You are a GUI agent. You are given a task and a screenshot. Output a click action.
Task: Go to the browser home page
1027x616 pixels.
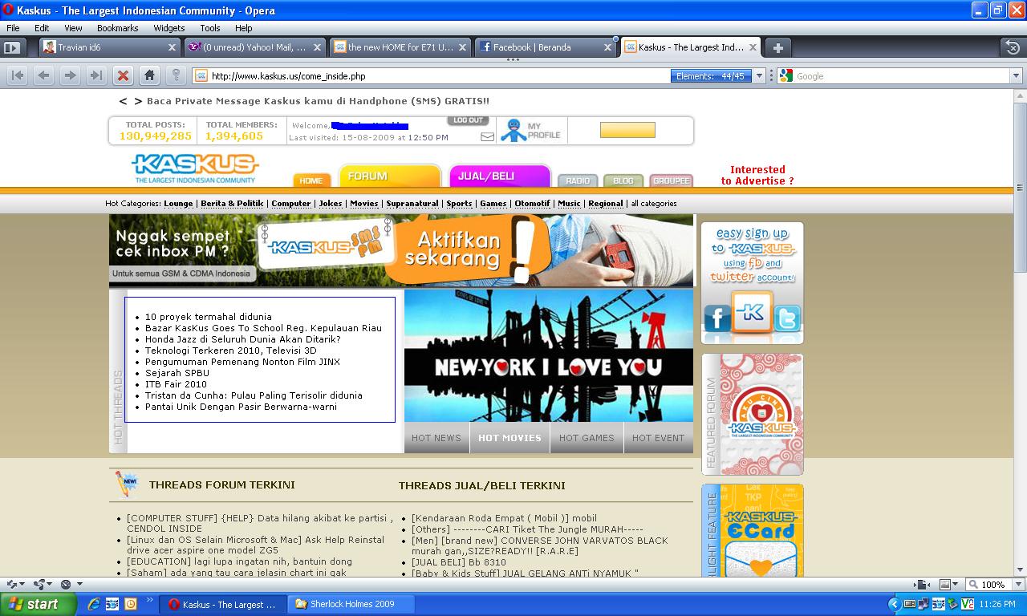pyautogui.click(x=149, y=75)
